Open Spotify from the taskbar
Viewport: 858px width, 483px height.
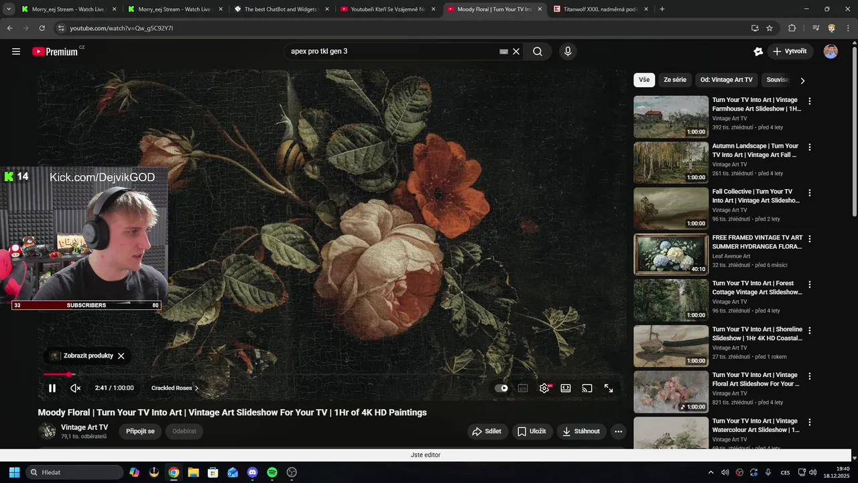click(x=271, y=472)
